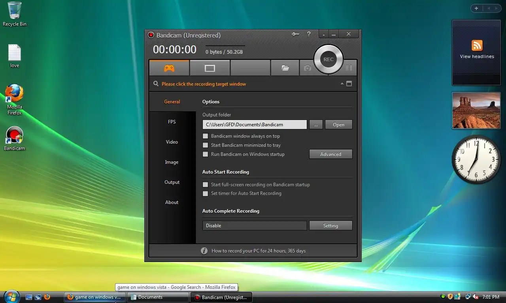Click the analog clock gadget
Screen dimensions: 506x303
pyautogui.click(x=476, y=159)
